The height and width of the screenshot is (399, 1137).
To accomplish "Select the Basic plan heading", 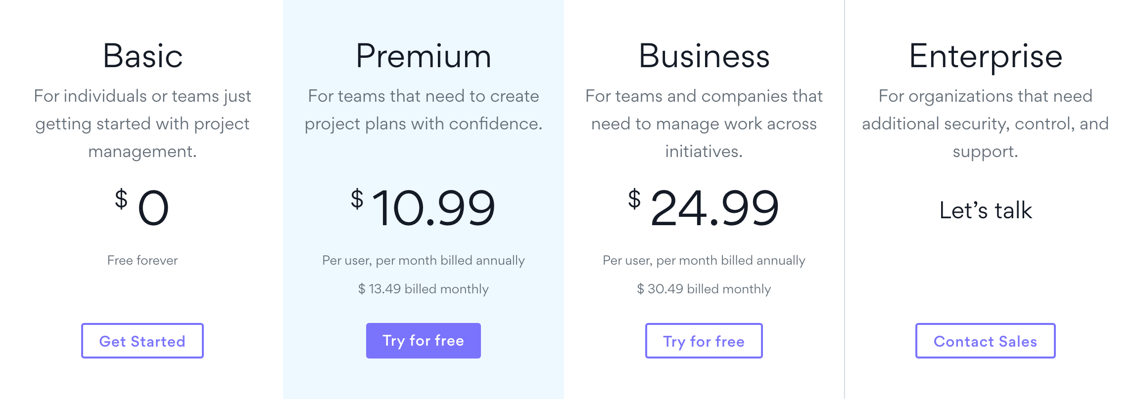I will 143,56.
